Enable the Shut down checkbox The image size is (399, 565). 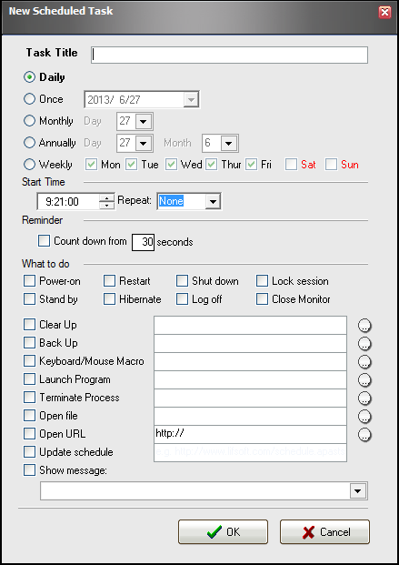[182, 281]
